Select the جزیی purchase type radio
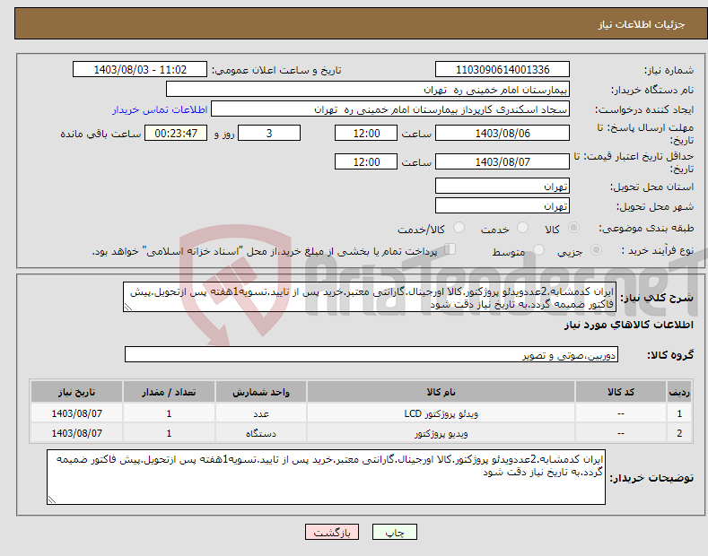The height and width of the screenshot is (556, 708). click(x=596, y=249)
